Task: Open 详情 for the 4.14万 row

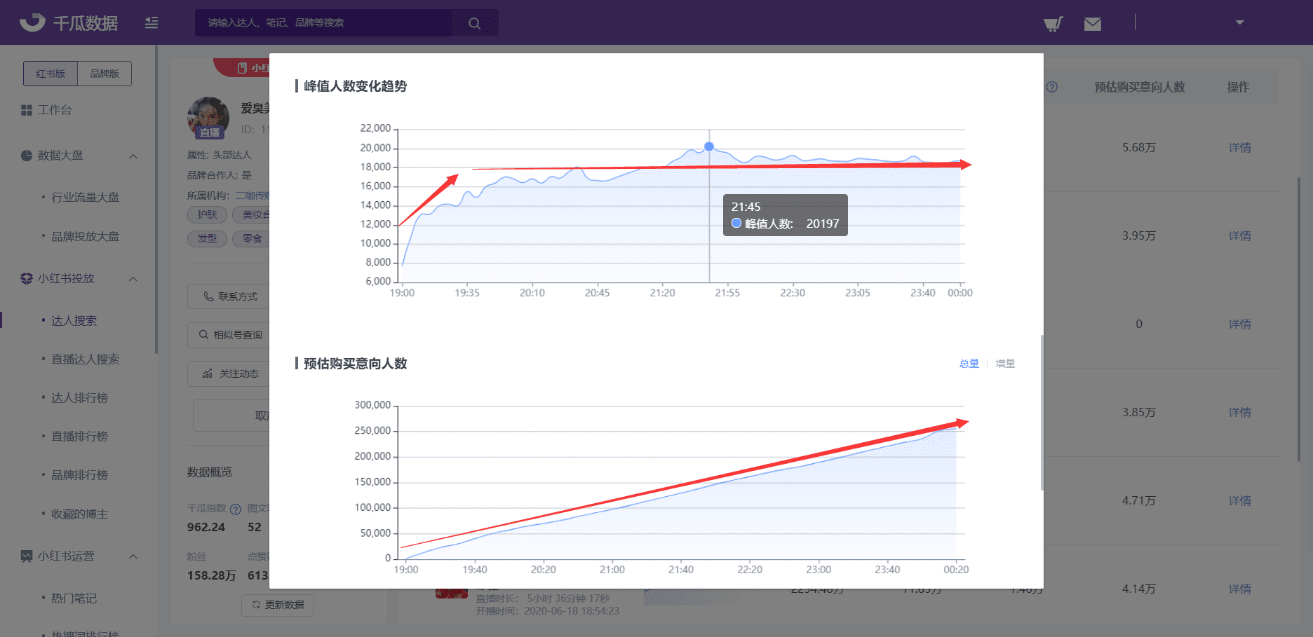Action: pos(1239,589)
